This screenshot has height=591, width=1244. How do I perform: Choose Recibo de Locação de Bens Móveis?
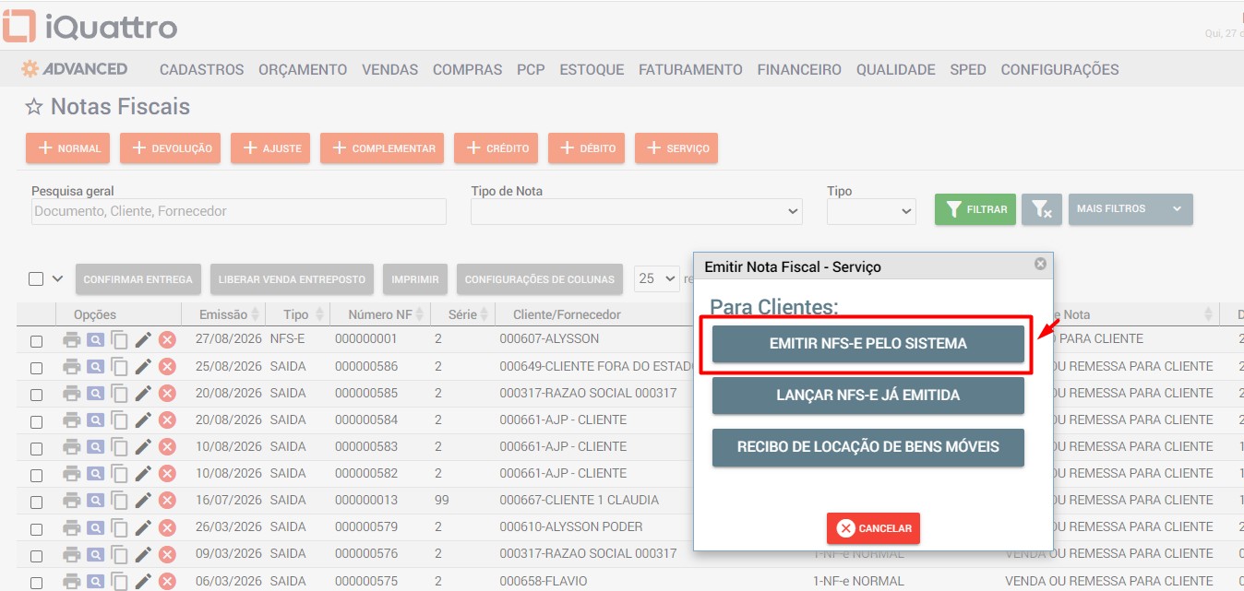[867, 447]
